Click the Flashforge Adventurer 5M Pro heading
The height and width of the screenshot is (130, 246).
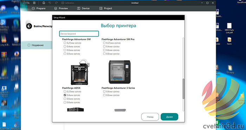click(x=118, y=39)
